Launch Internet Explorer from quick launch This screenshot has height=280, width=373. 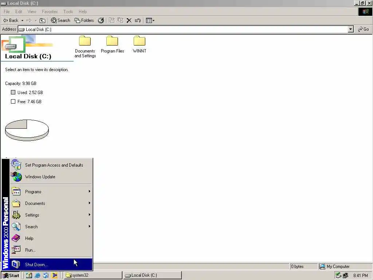[x=38, y=275]
